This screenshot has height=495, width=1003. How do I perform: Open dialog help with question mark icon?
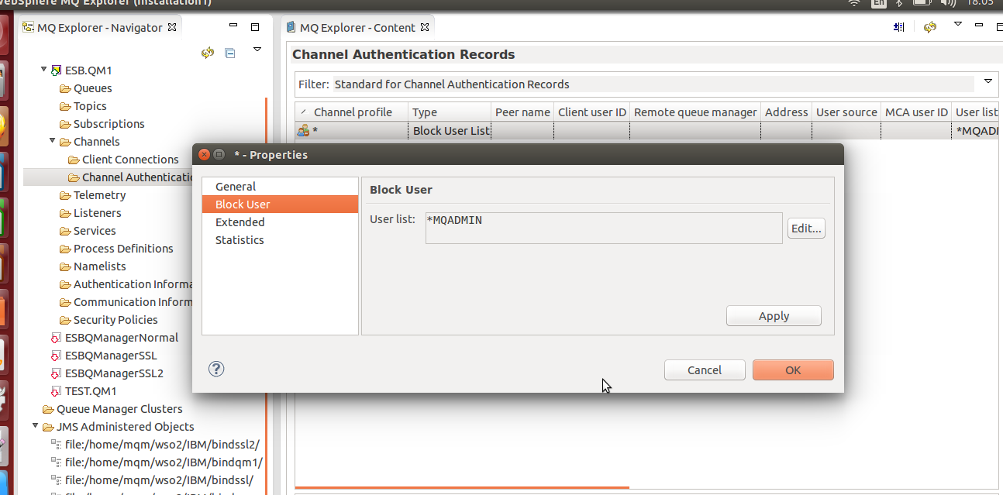tap(217, 369)
